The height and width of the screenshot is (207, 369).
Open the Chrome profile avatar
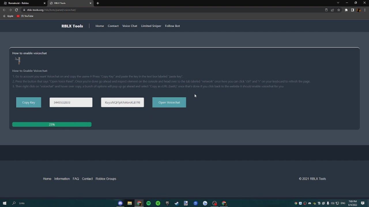point(359,10)
